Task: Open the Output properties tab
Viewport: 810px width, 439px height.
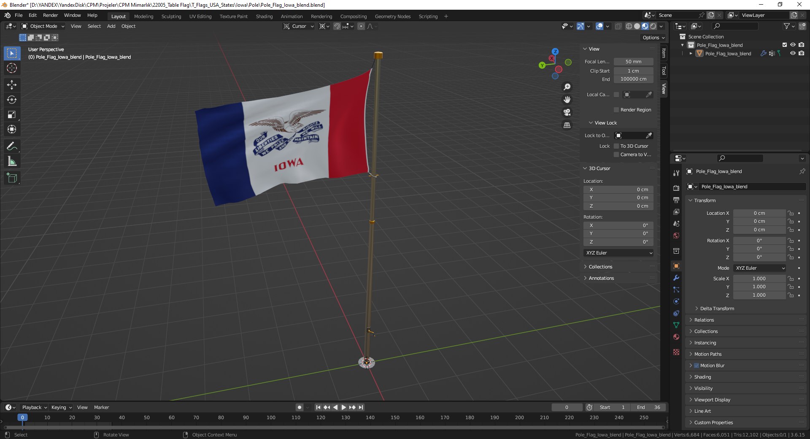Action: (676, 200)
